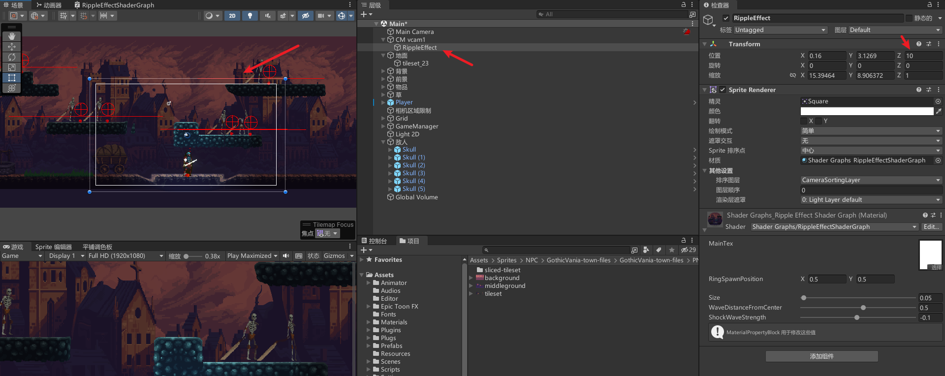This screenshot has width=945, height=376.
Task: Toggle RippleEffect object active checkbox
Action: click(x=725, y=18)
